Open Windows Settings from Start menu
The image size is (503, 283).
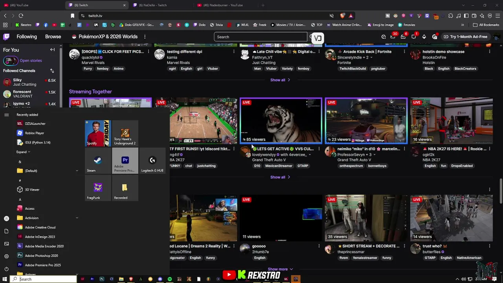pos(6,256)
